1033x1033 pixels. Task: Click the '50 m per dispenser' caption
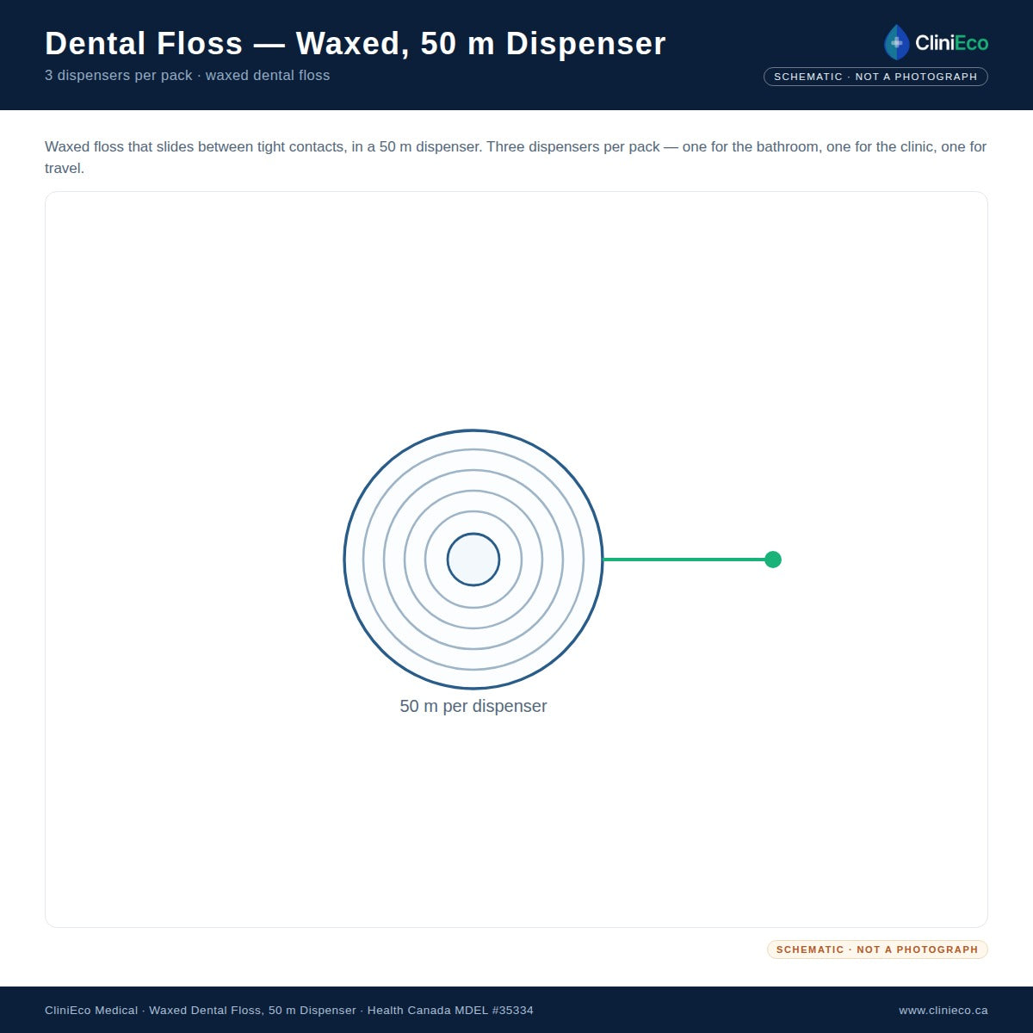[473, 706]
